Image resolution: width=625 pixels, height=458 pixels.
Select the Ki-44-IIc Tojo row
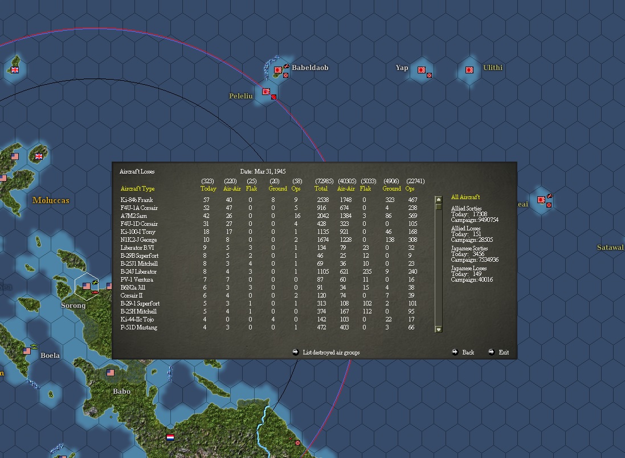(269, 319)
